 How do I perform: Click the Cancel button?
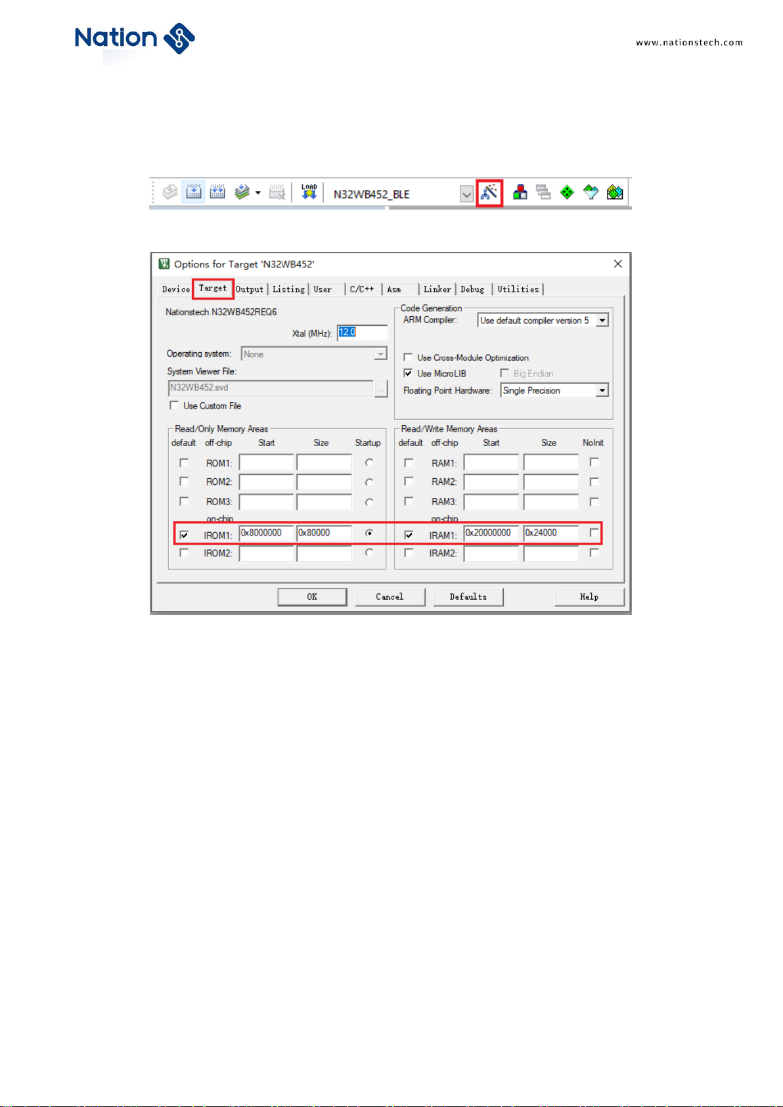coord(390,597)
